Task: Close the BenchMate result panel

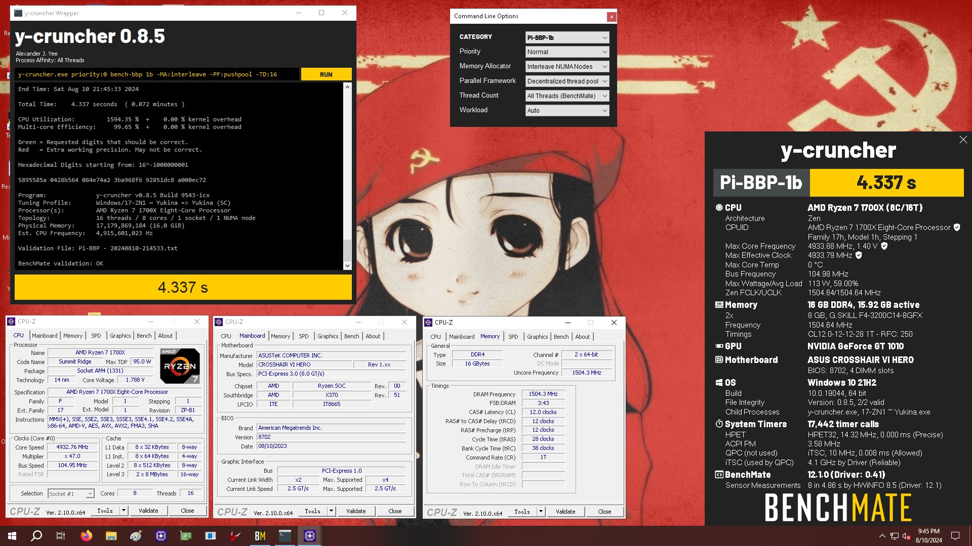Action: tap(963, 140)
